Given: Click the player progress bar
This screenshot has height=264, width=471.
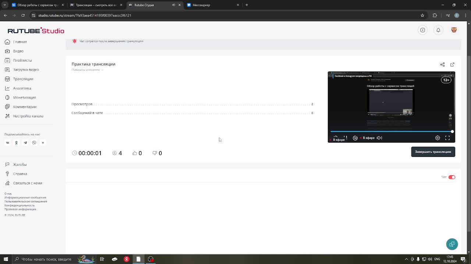Looking at the screenshot, I should [391, 131].
